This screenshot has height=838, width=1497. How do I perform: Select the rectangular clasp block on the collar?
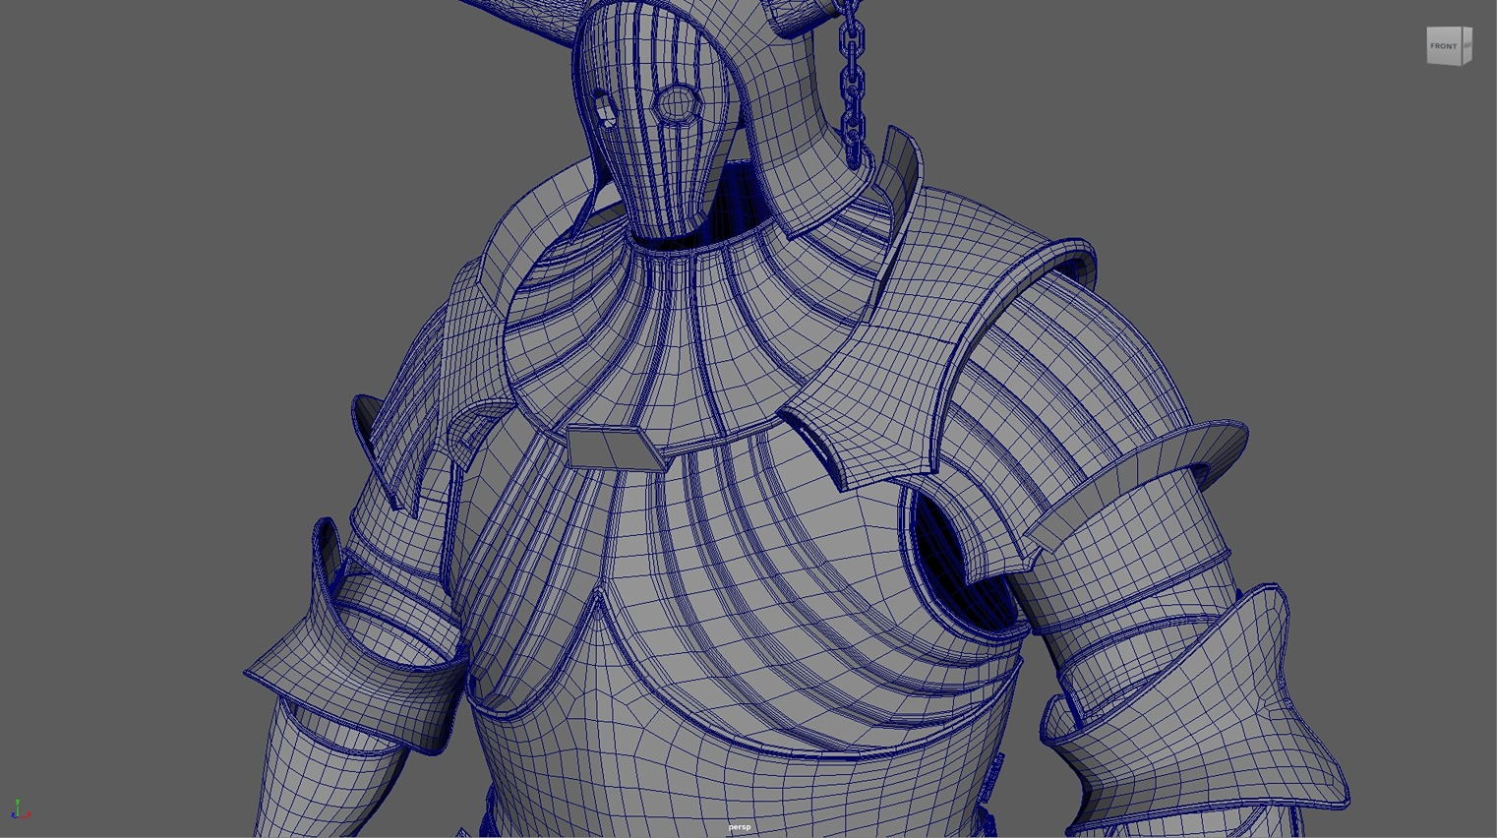click(x=617, y=448)
